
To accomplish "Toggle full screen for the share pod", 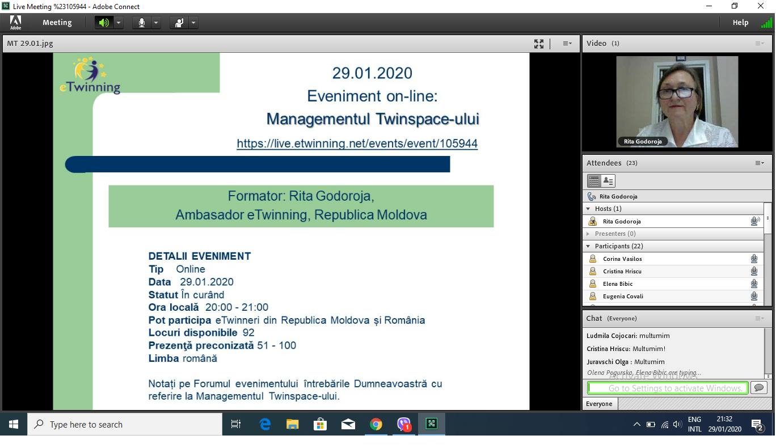I will [x=539, y=44].
